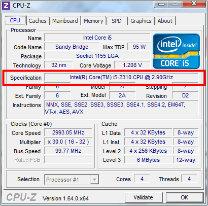Open the Mainboard tab
The height and width of the screenshot is (206, 208).
65,21
